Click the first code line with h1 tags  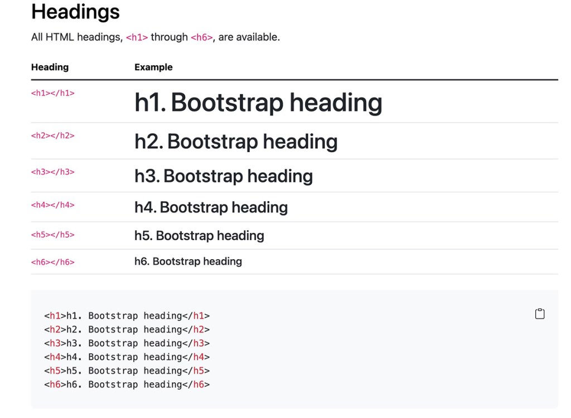coord(127,316)
